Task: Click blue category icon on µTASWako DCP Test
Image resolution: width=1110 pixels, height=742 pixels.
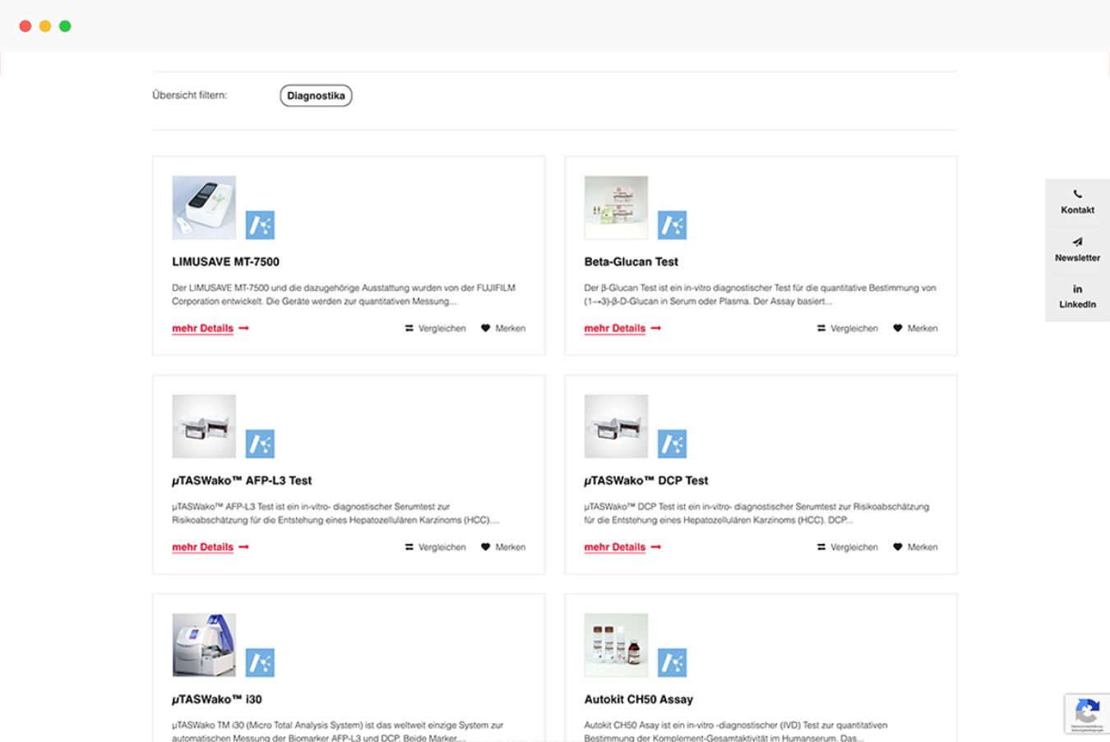Action: 672,444
